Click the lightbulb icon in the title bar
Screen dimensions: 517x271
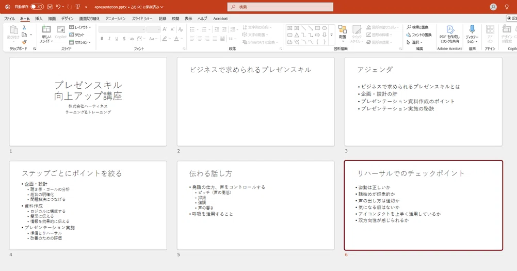point(507,7)
